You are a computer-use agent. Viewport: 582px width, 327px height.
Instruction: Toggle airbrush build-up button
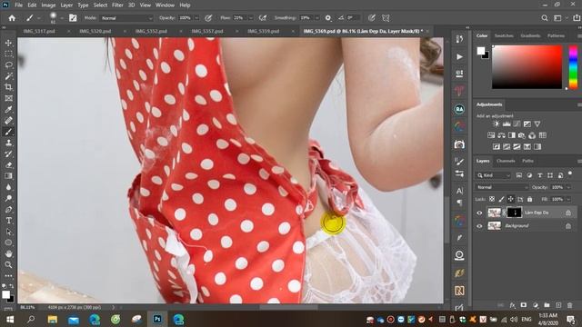[263, 18]
